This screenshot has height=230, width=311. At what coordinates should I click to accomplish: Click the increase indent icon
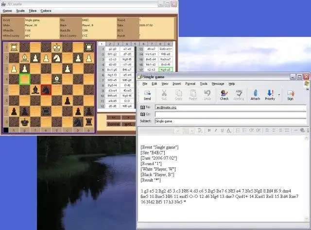pos(258,131)
